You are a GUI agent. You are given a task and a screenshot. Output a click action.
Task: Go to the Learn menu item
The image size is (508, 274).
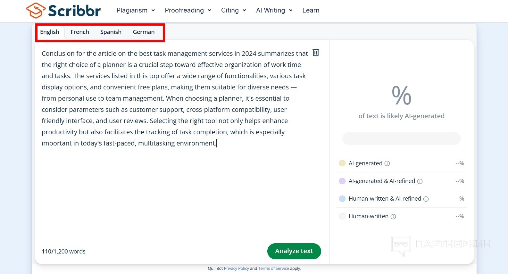pyautogui.click(x=311, y=10)
